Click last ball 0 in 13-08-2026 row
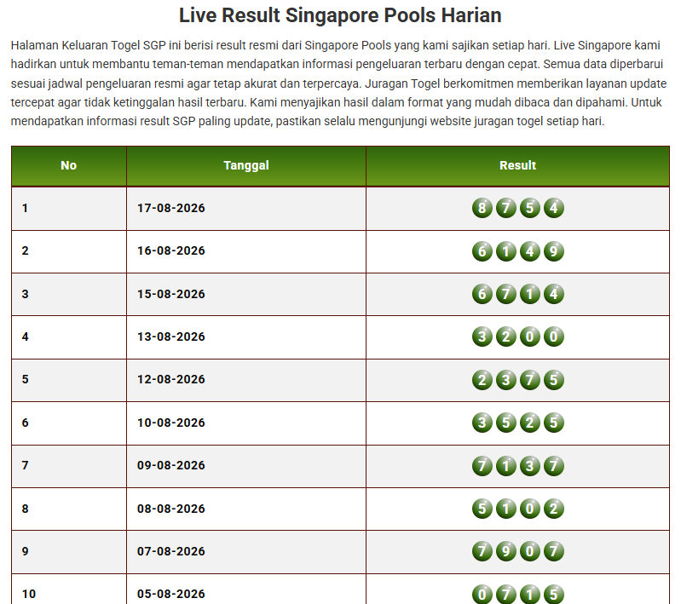 coord(554,337)
